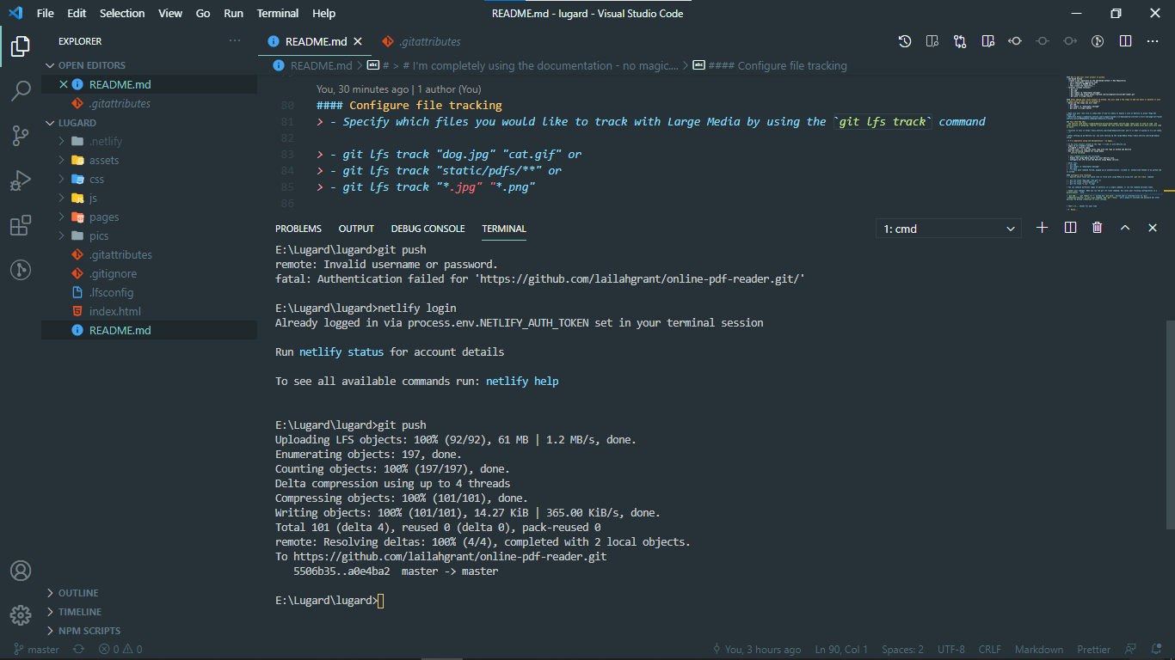Open the Terminal menu

click(277, 13)
